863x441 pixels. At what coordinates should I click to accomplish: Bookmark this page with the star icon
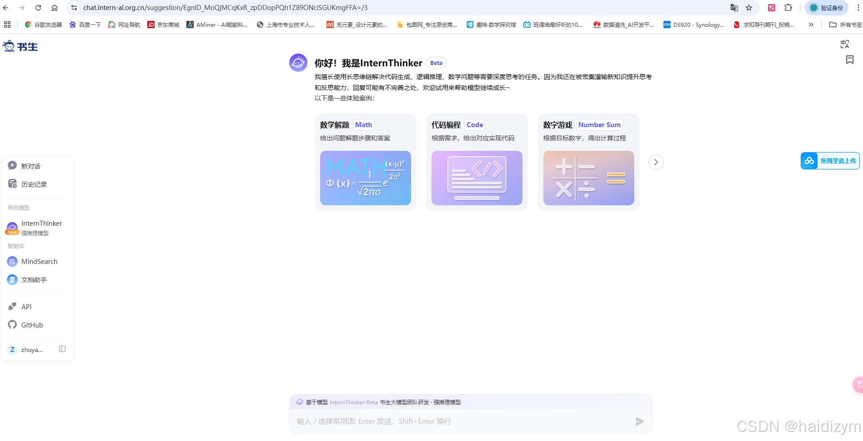(749, 8)
